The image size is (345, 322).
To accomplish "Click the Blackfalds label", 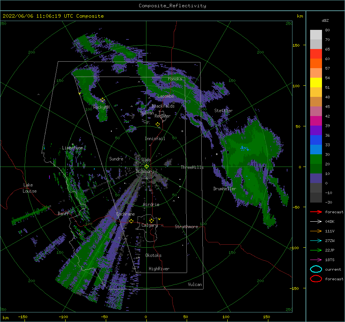I will click(163, 106).
